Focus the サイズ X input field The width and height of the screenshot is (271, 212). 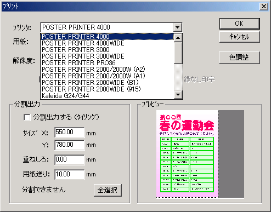point(70,132)
